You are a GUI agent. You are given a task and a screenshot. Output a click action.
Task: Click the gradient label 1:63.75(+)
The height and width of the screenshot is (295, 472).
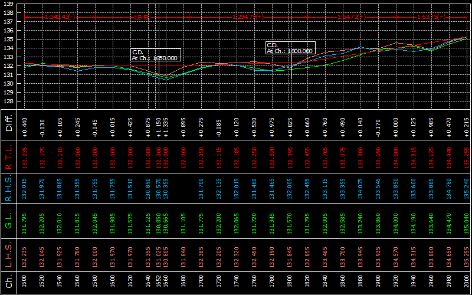click(x=431, y=17)
